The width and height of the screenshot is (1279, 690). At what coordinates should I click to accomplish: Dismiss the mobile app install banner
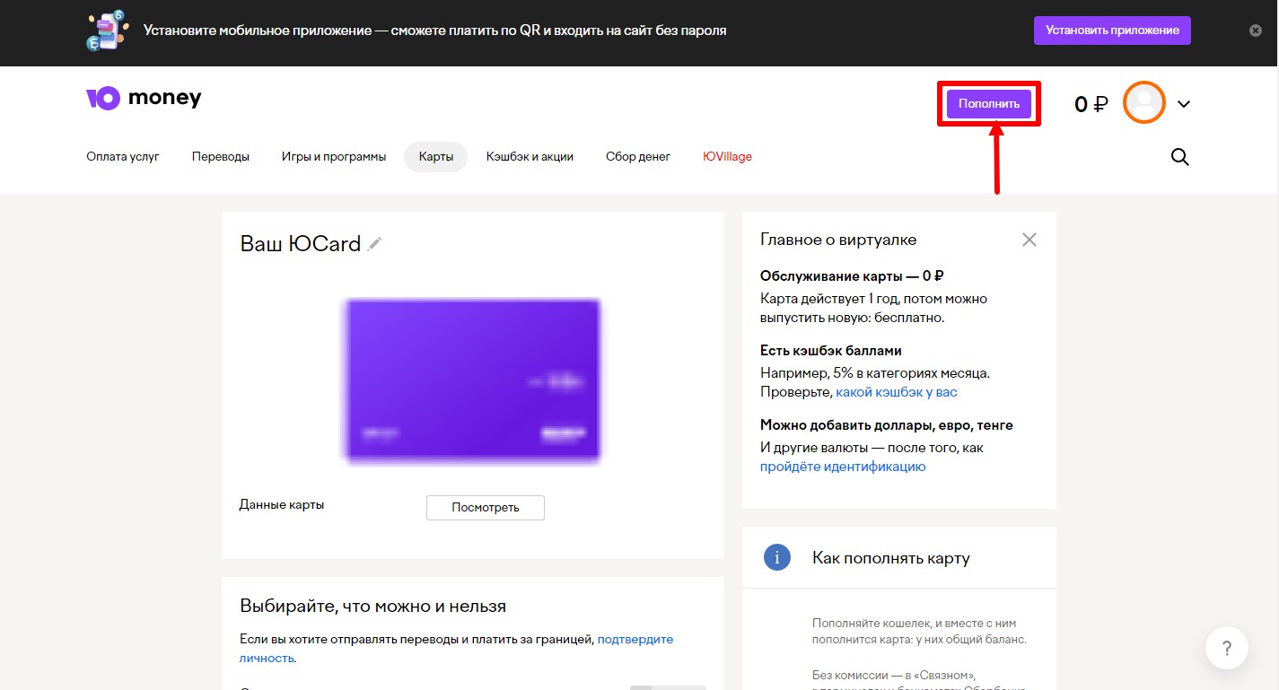pos(1256,31)
